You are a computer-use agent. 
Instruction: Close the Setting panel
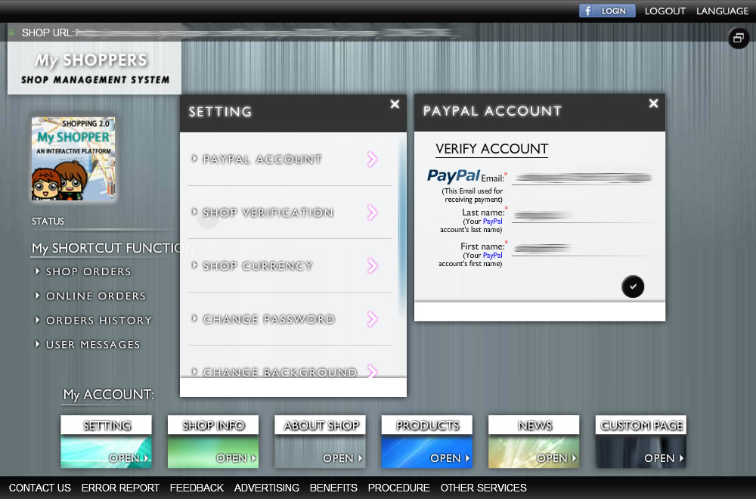(395, 105)
